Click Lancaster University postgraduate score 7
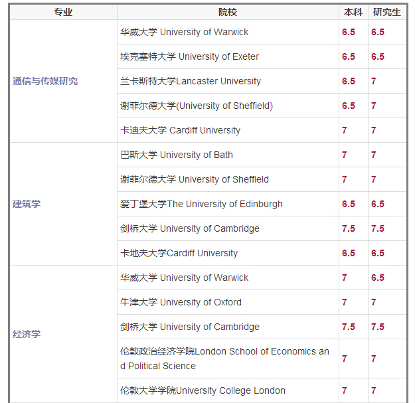Viewport: 415px width, 403px height. tap(373, 81)
